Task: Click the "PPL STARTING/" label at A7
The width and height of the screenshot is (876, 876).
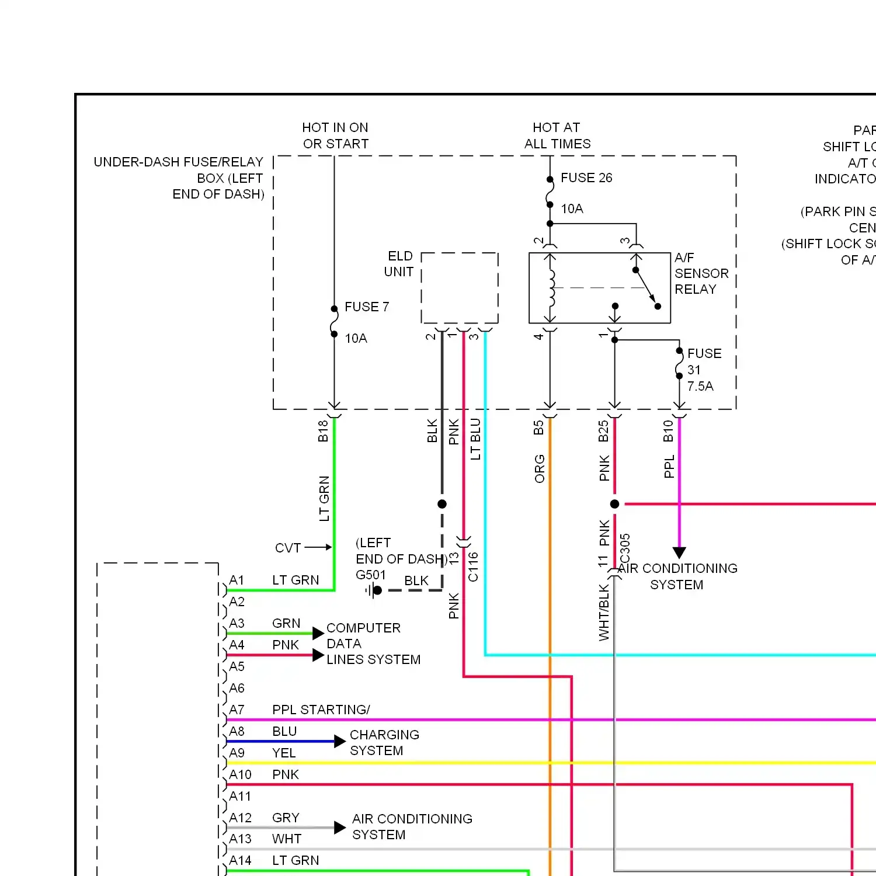Action: [x=321, y=710]
